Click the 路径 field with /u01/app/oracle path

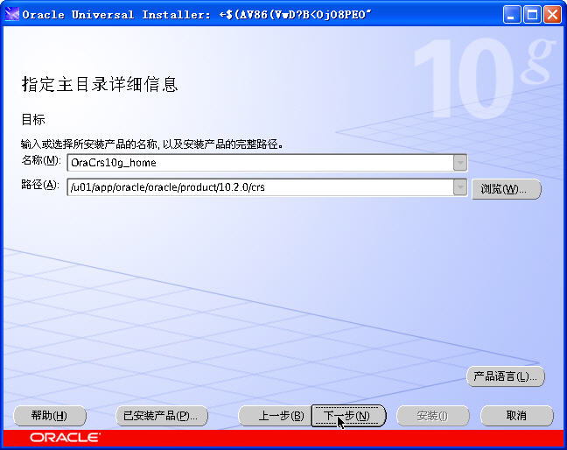click(x=261, y=187)
